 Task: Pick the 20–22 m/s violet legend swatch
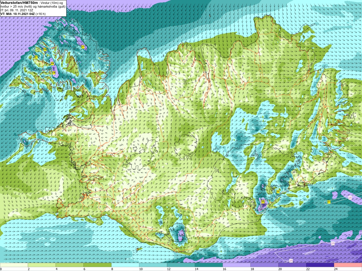[x=292, y=265]
